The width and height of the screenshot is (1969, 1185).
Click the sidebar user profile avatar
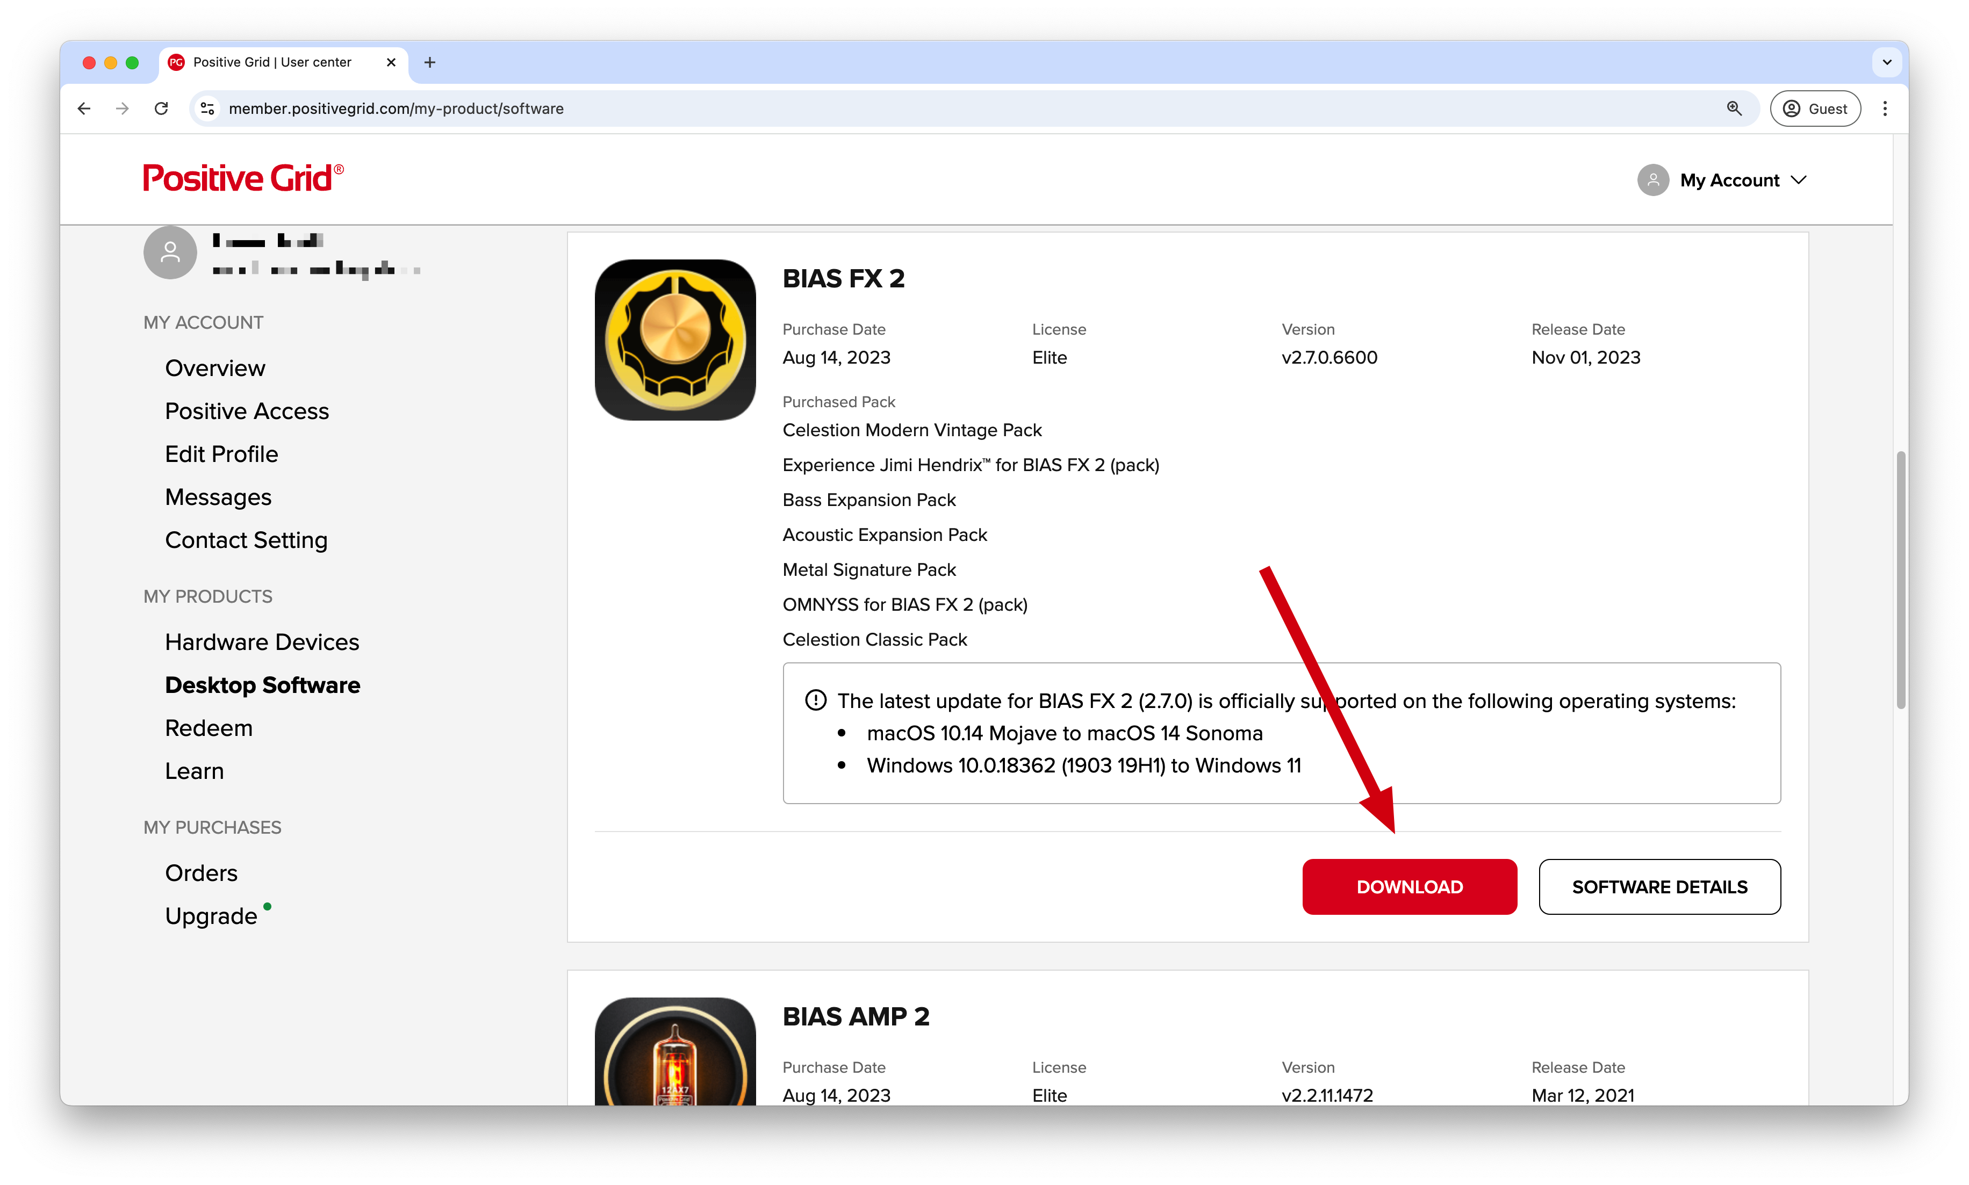pyautogui.click(x=170, y=252)
